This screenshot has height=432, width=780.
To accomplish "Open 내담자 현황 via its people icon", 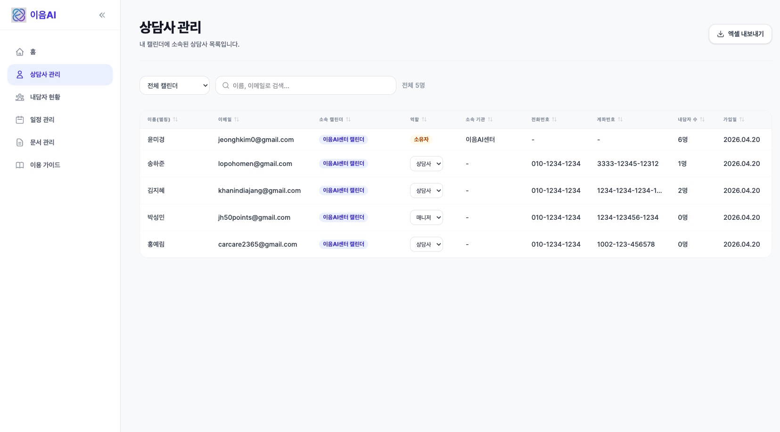I will click(x=20, y=97).
